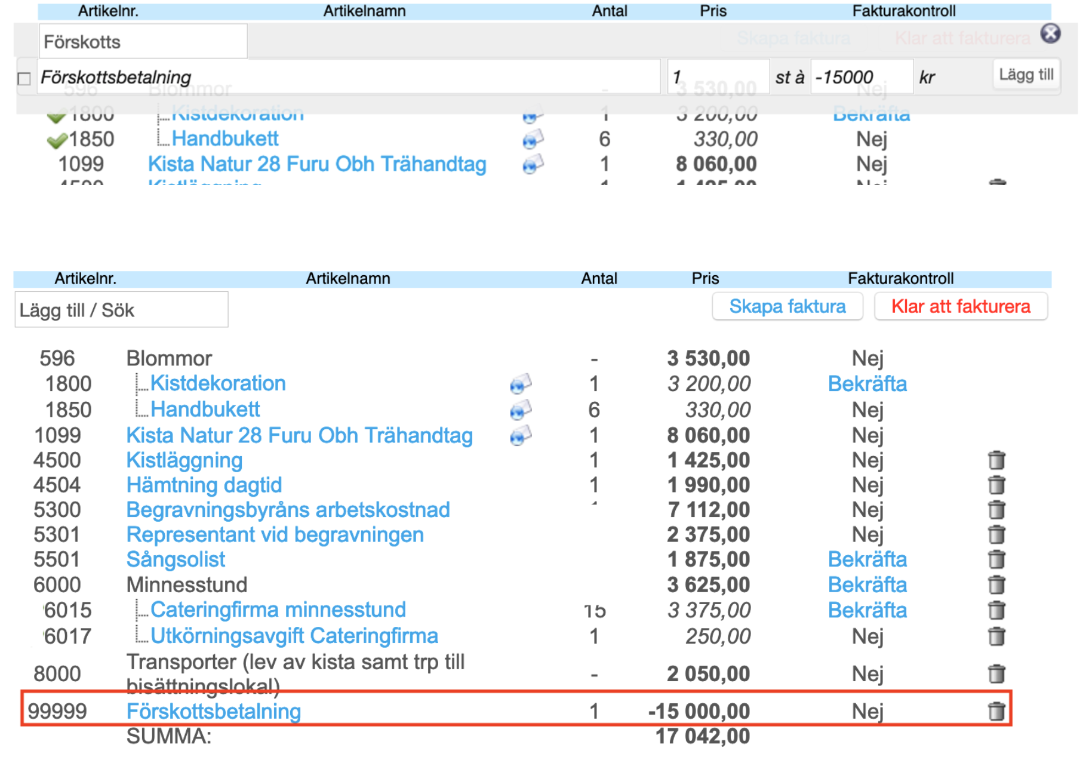Delete Representant vid begravningen row
Screen dimensions: 1083x757
click(996, 534)
